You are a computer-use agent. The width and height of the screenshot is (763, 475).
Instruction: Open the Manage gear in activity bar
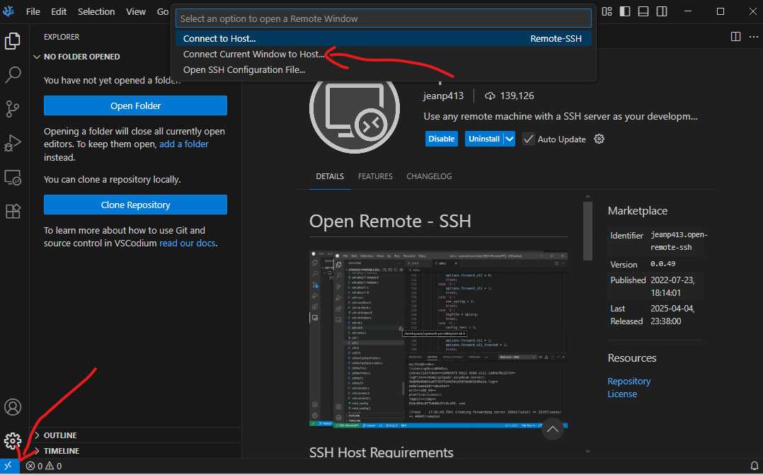pyautogui.click(x=13, y=441)
